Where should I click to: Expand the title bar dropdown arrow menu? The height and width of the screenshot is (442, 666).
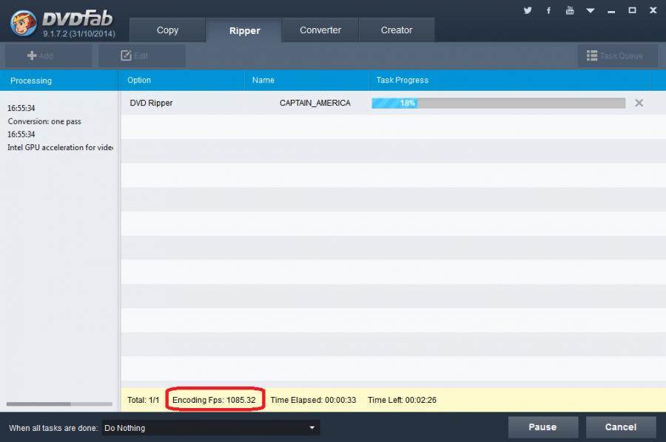591,10
